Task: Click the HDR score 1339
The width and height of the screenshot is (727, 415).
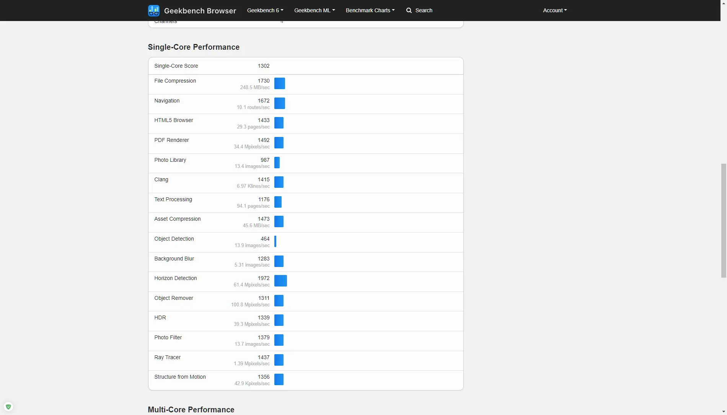Action: [264, 317]
